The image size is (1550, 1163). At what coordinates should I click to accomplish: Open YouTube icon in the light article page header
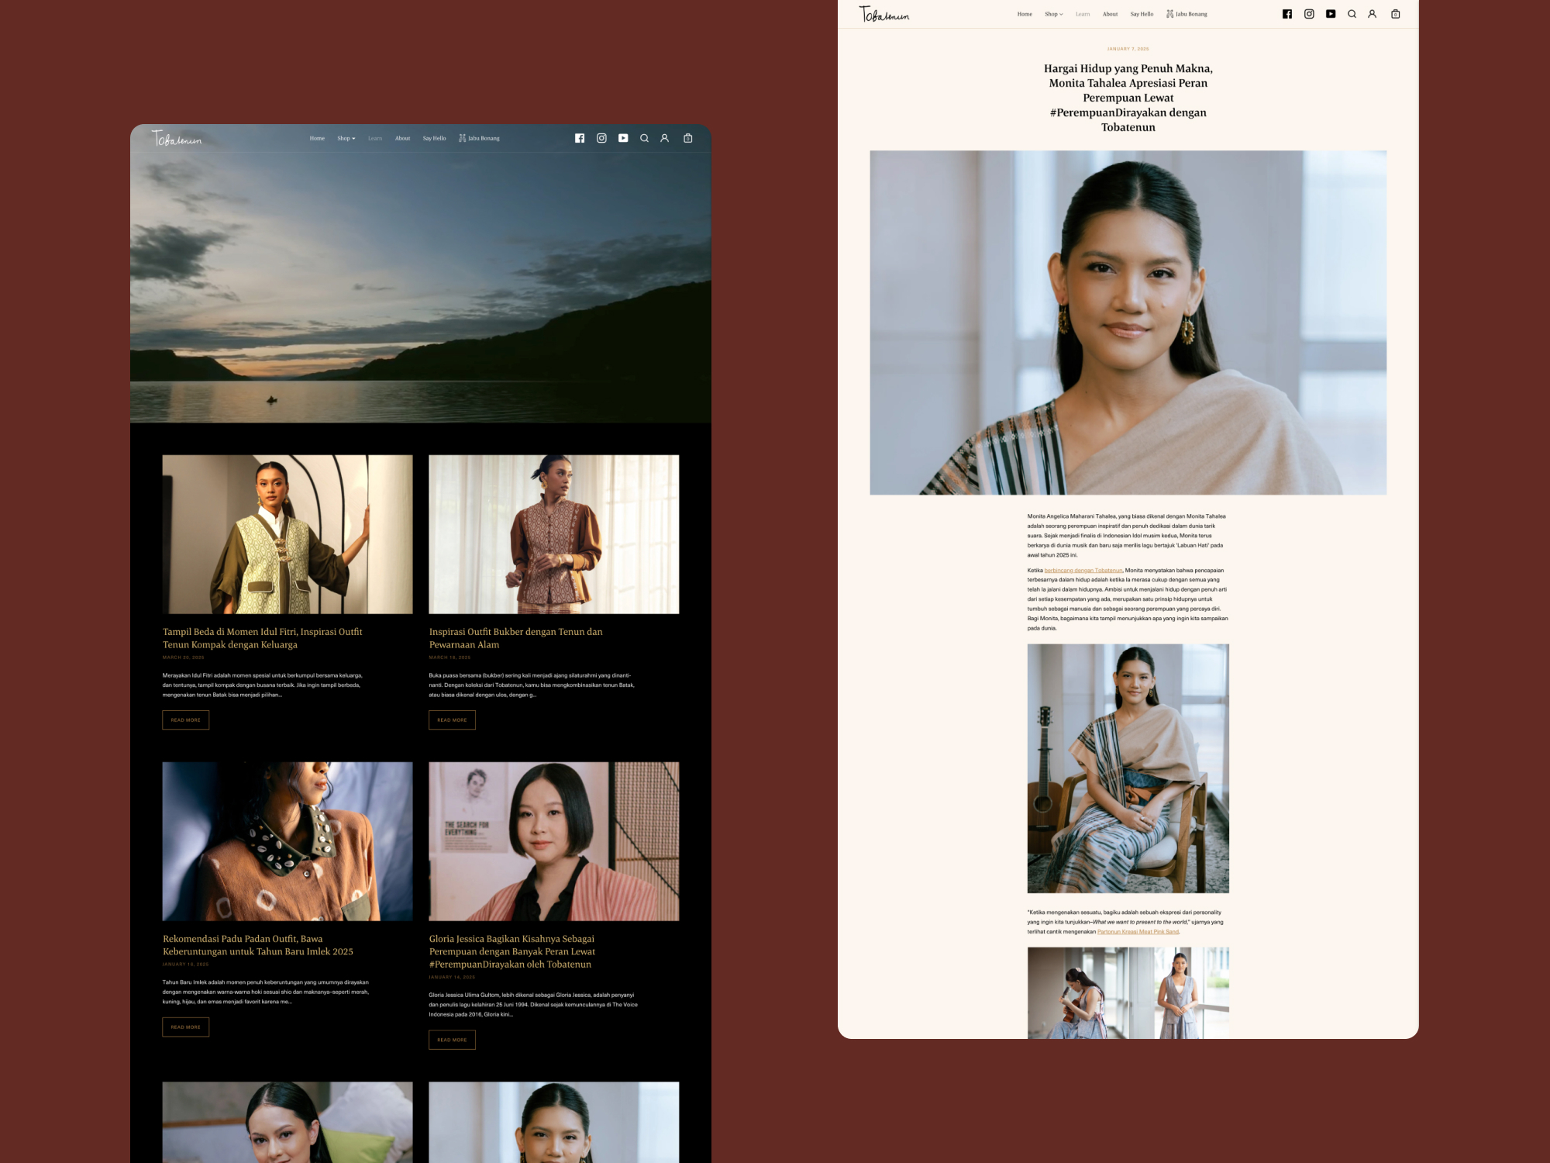[x=1331, y=14]
